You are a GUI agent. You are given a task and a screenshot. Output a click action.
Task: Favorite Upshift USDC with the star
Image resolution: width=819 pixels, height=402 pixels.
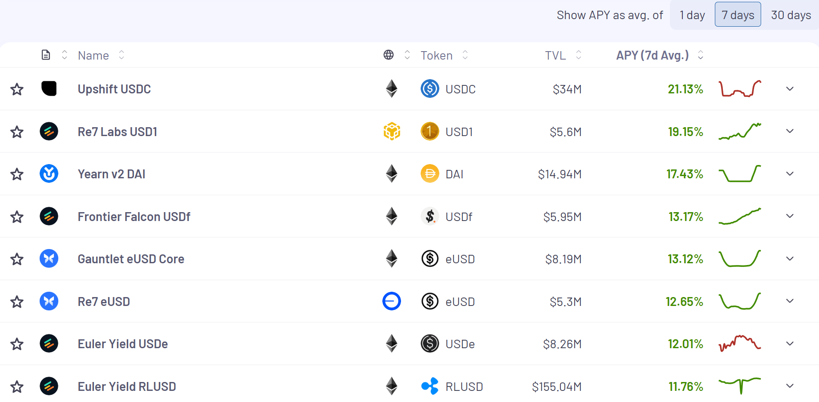[17, 89]
